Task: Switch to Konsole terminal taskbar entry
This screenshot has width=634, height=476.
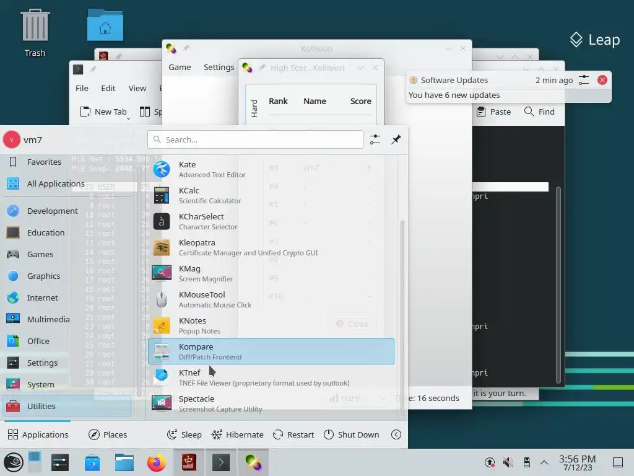Action: (221, 462)
